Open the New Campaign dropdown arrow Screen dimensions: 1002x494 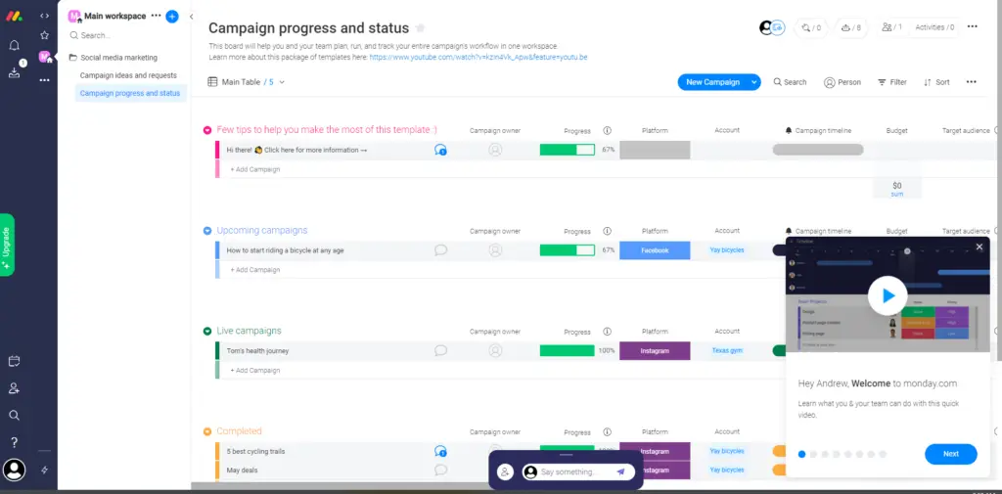(753, 82)
